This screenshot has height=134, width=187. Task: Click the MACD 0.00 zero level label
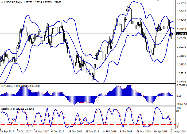179,96
